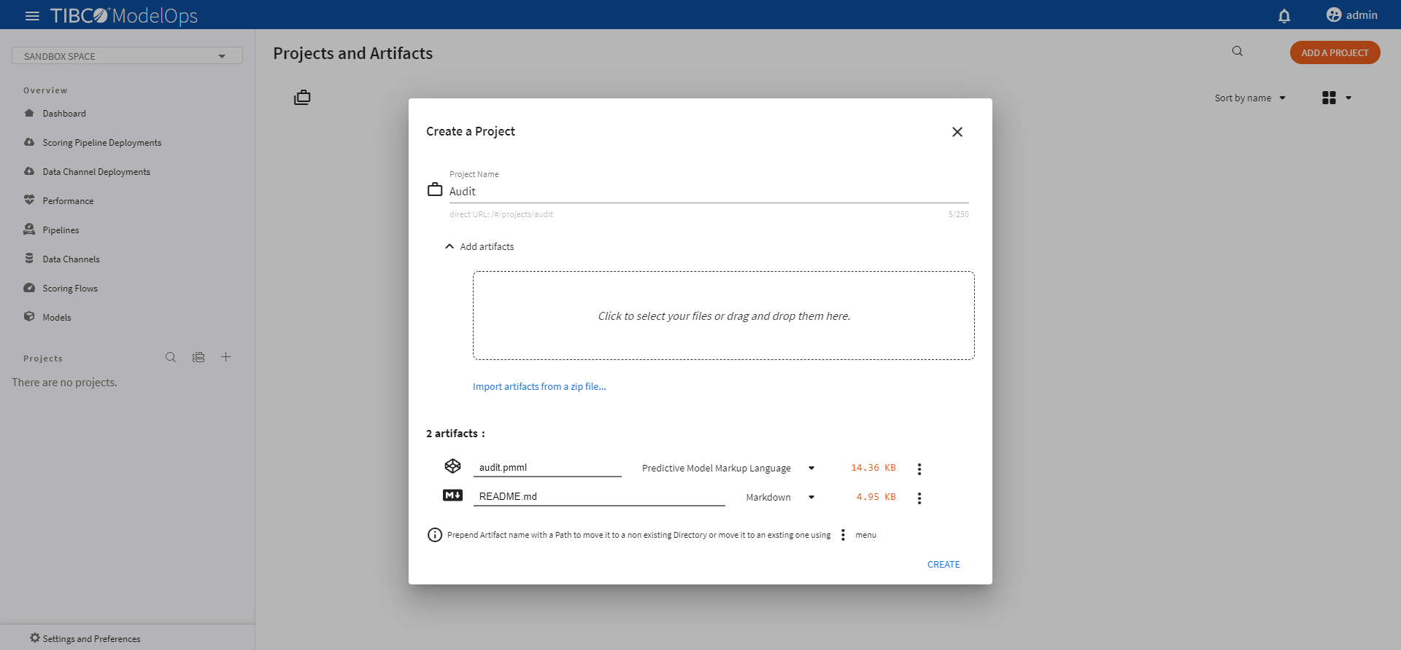The height and width of the screenshot is (650, 1401).
Task: Click the Create button
Action: [x=943, y=565]
